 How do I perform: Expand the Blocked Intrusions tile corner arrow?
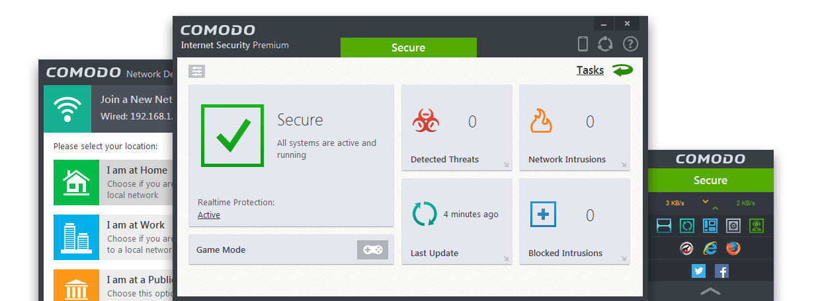624,259
